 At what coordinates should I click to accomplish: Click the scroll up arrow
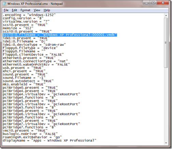click(166, 15)
